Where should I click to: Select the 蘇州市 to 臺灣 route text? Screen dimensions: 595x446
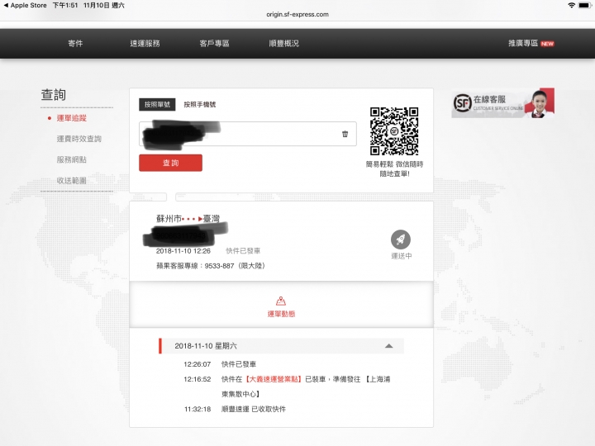click(188, 218)
